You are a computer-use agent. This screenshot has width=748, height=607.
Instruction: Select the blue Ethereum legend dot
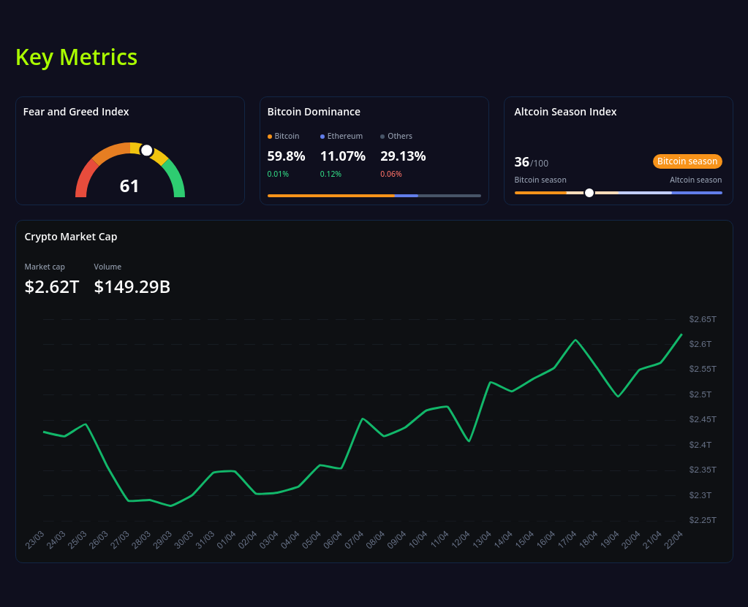coord(321,136)
